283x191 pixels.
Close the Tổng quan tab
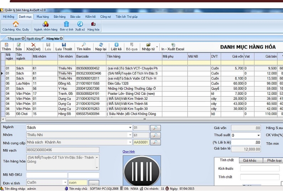(x=23, y=39)
